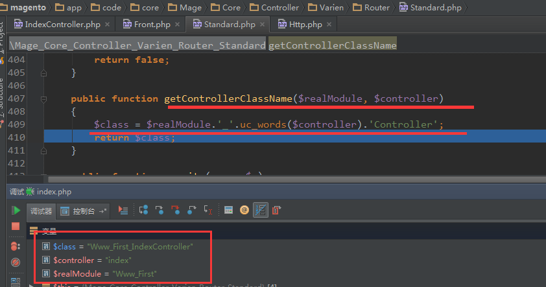Click the Router breadcrumb folder
The height and width of the screenshot is (287, 546).
371,7
